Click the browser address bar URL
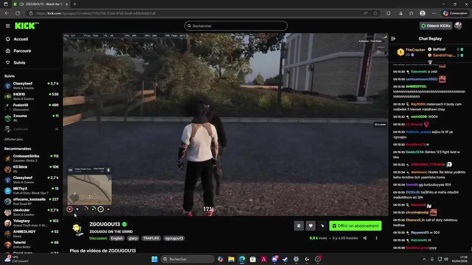Screen dimensions: 472x265 tap(96, 13)
